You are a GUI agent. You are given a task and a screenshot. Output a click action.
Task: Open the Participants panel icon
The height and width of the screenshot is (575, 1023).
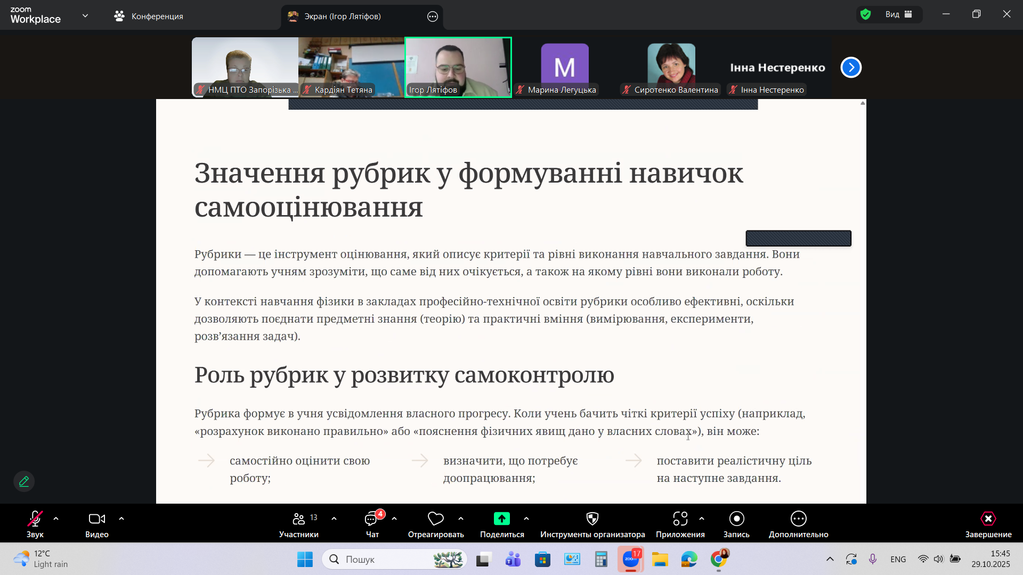(299, 519)
